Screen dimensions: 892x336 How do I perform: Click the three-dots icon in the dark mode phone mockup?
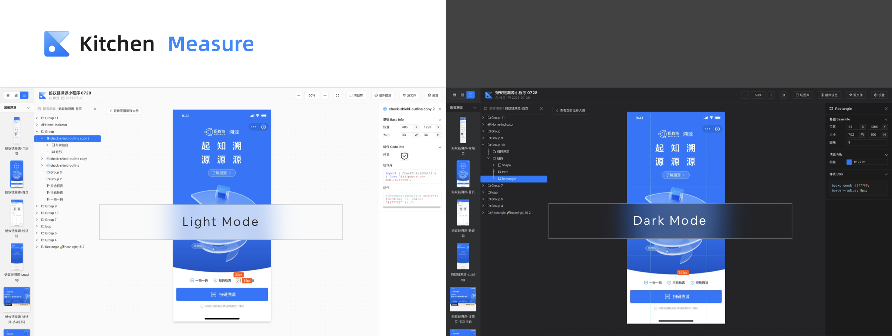(707, 129)
